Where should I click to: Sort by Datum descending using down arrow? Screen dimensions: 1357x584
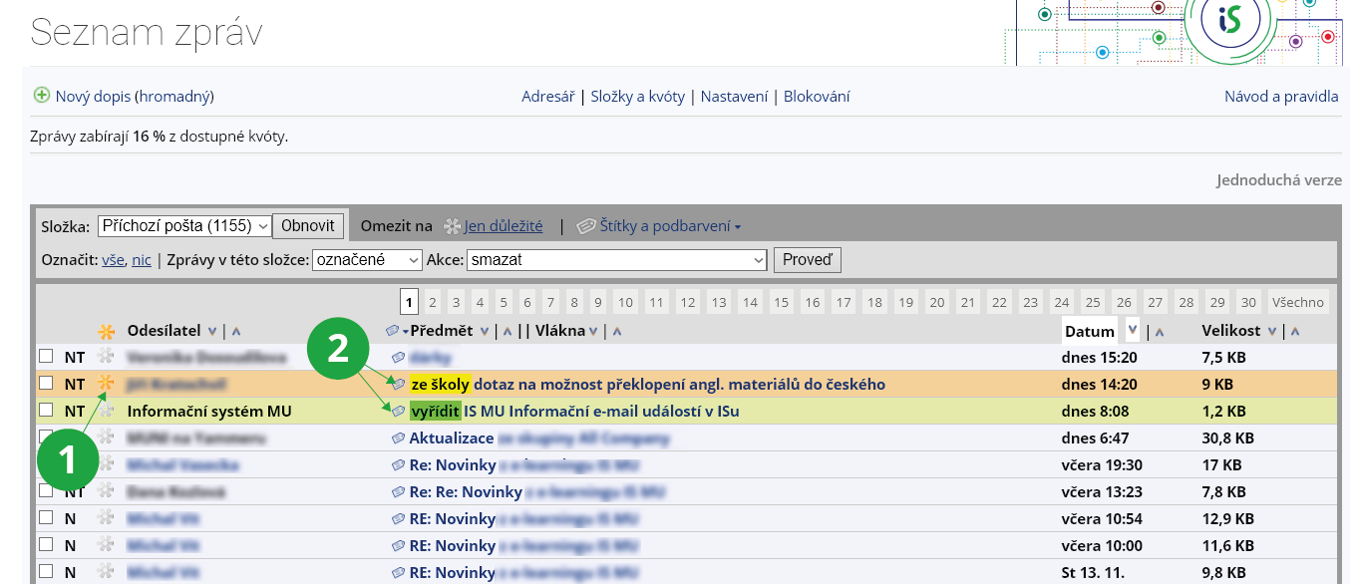pos(1132,330)
